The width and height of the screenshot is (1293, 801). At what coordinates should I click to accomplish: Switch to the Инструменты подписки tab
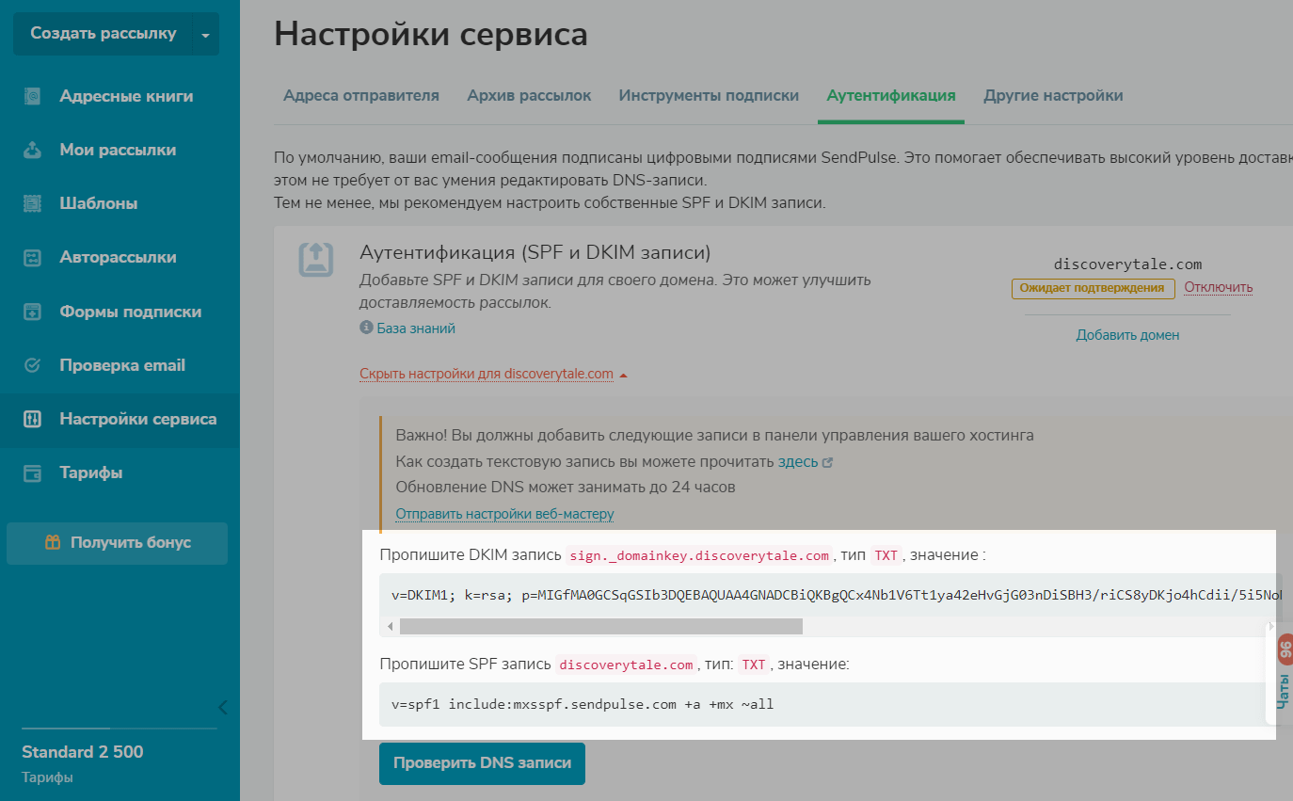tap(709, 95)
